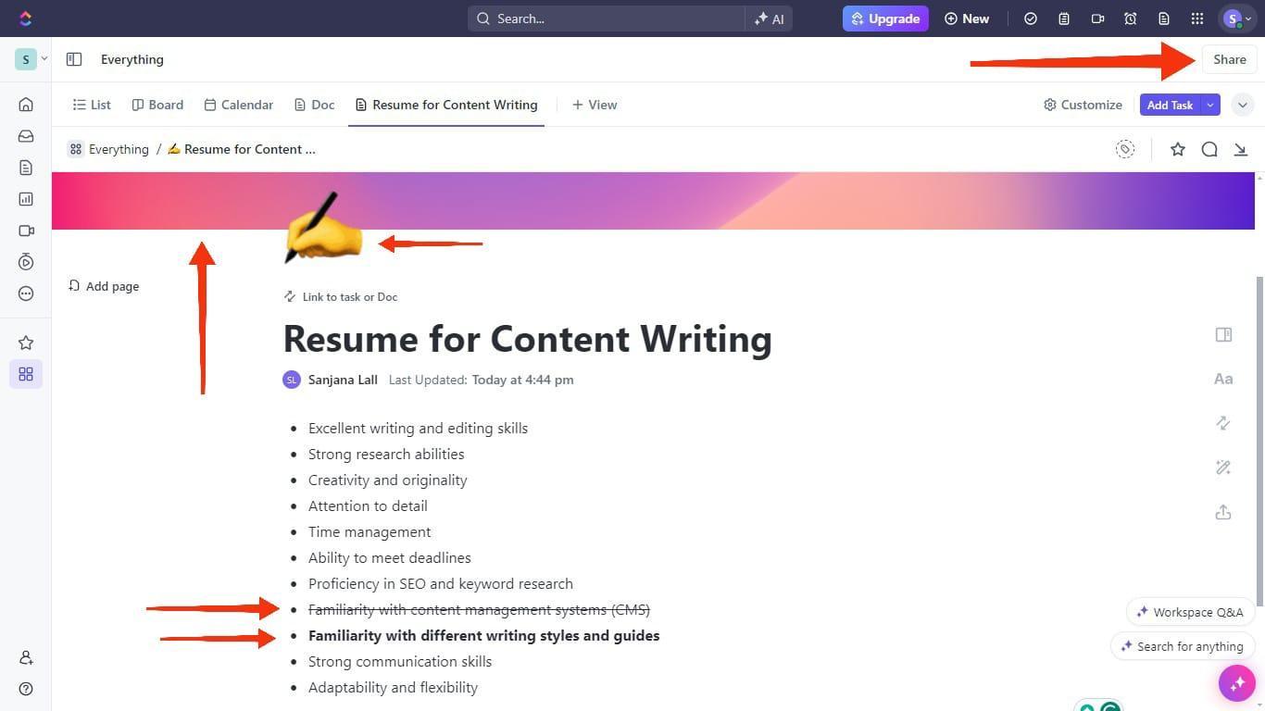Favorite the doc with star icon
Viewport: 1265px width, 711px height.
coord(1178,149)
